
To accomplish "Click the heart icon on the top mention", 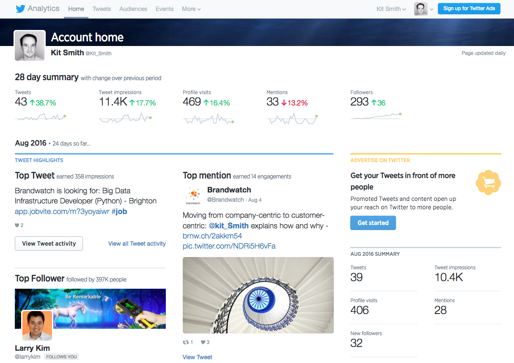I will [x=203, y=342].
